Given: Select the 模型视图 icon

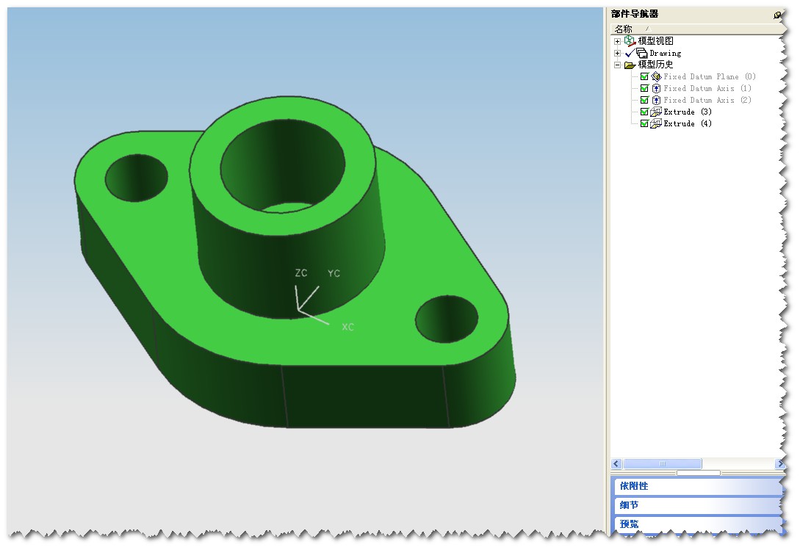Looking at the screenshot, I should point(630,41).
